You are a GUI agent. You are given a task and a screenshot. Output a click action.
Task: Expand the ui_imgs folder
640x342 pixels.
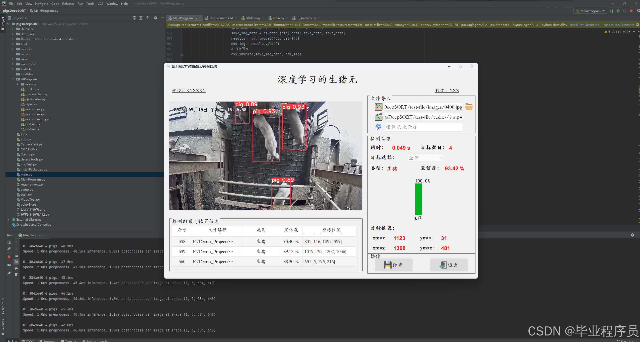click(x=18, y=84)
